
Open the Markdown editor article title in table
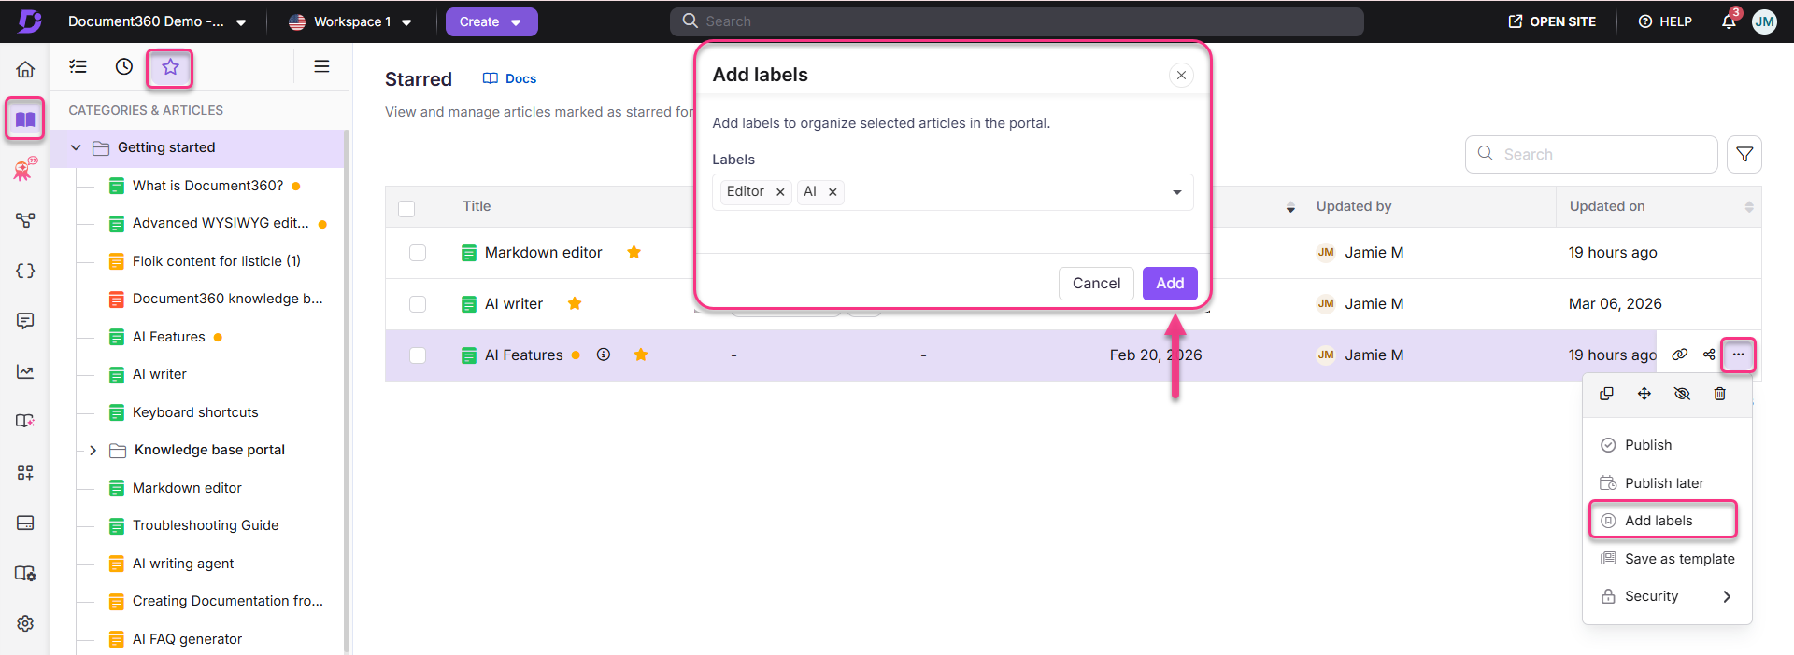click(x=543, y=252)
